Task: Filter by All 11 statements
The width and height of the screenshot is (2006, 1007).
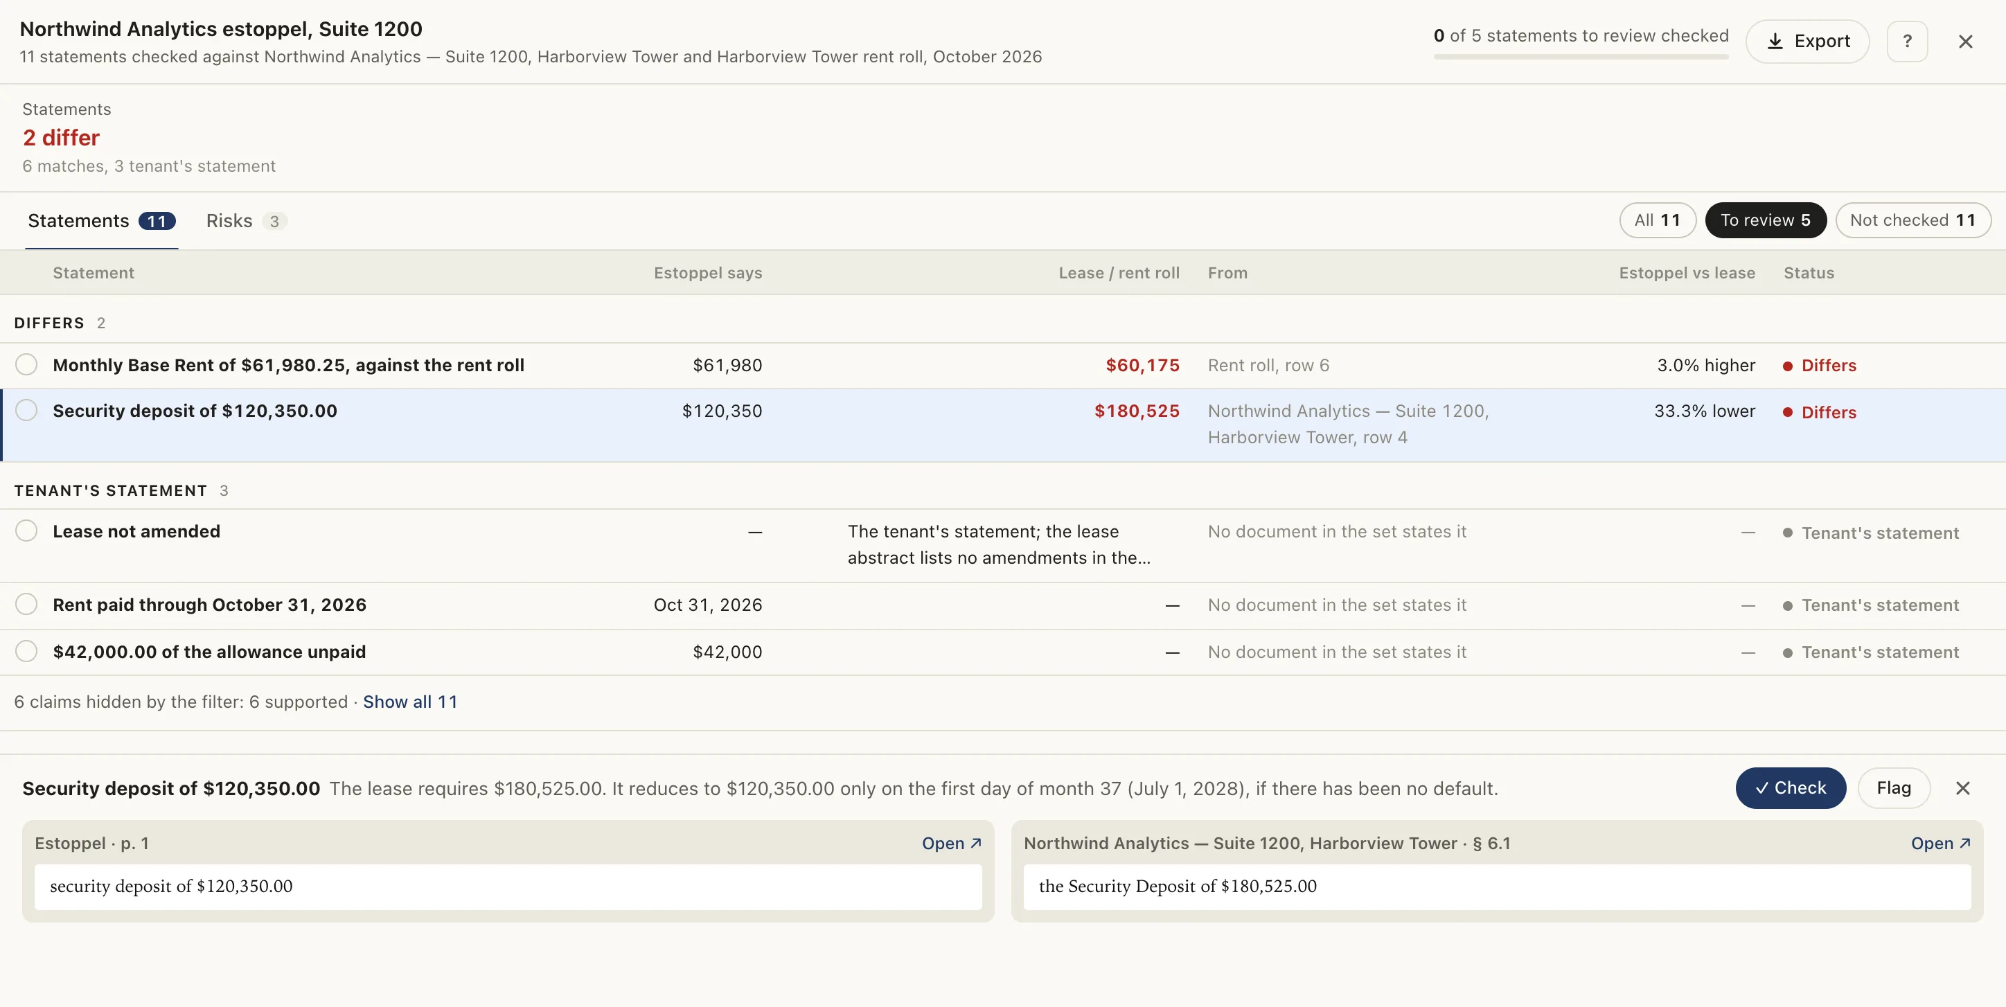Action: click(x=1657, y=220)
